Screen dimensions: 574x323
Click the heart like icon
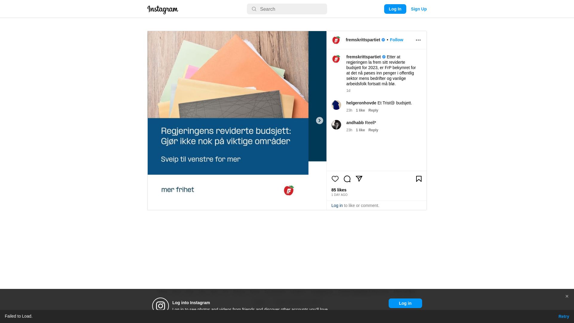(x=335, y=179)
